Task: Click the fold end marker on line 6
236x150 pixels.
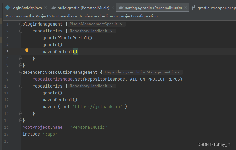Action: point(21,58)
